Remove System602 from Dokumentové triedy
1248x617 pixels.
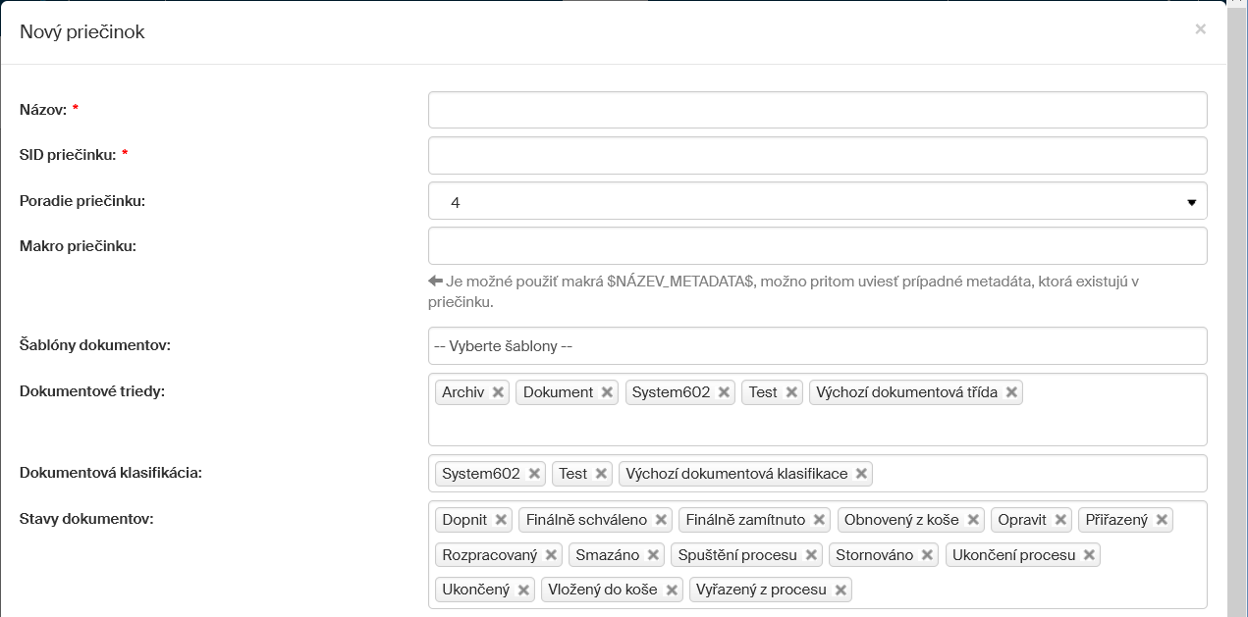724,392
